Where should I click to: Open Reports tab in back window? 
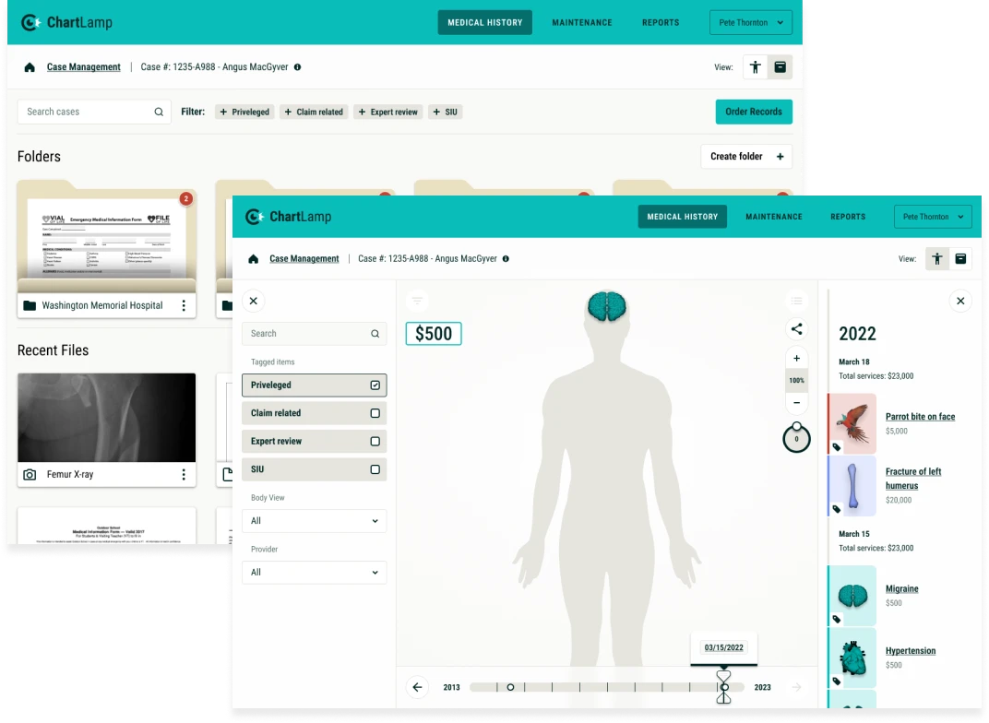(661, 23)
